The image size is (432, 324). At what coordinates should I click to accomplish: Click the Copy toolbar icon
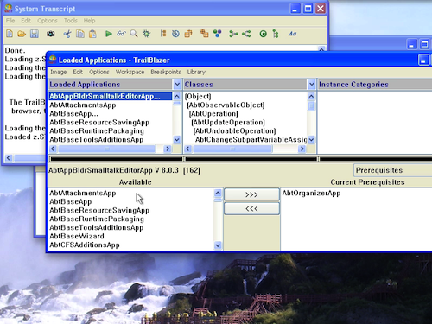(x=80, y=34)
